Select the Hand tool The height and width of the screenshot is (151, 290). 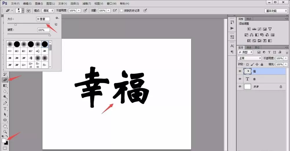click(5, 126)
